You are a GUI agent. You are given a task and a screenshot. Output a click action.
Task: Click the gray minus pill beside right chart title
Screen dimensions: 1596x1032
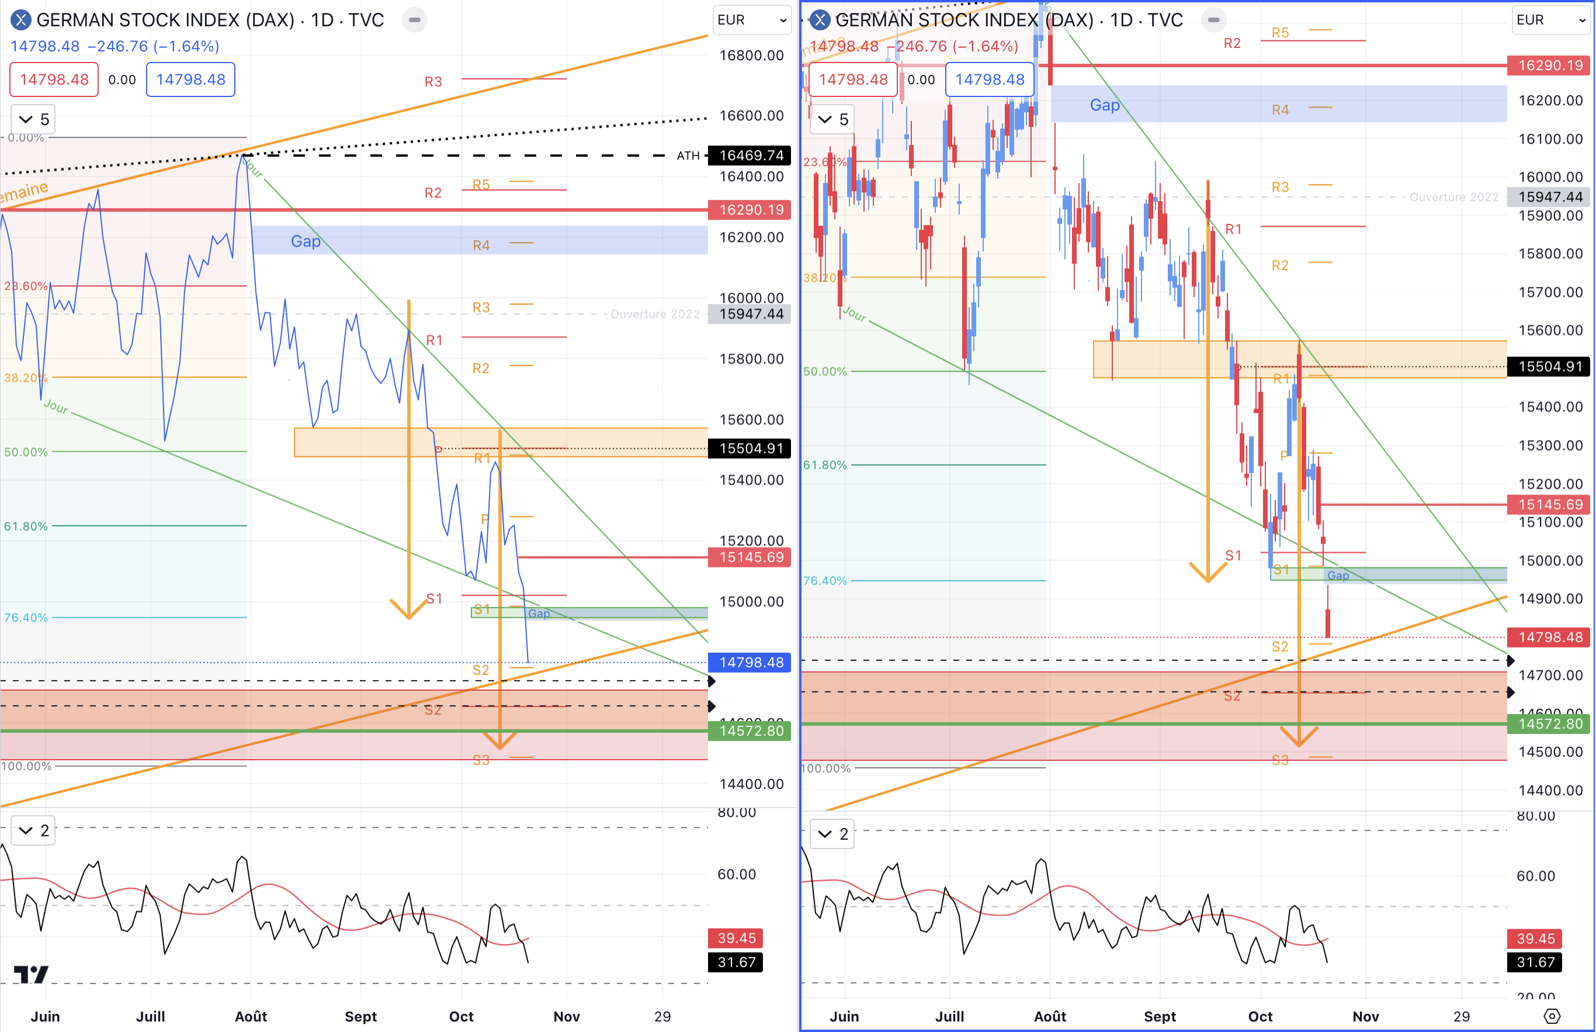(x=1213, y=20)
